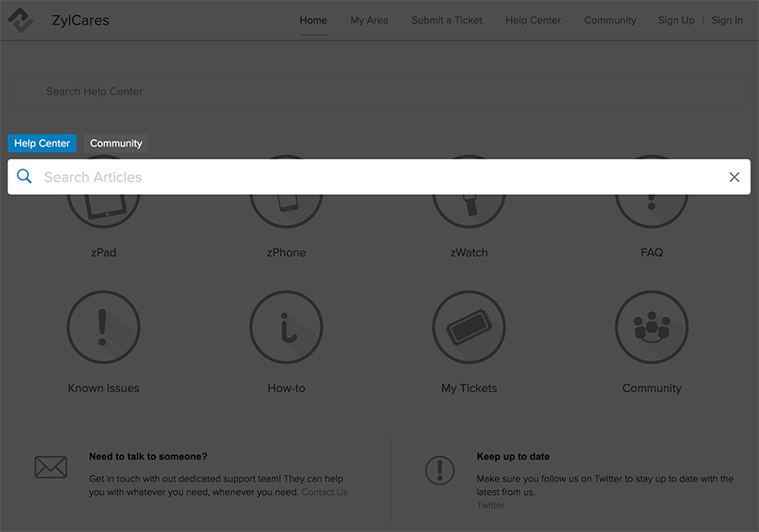Screen dimensions: 759x532
Task: Open the FAQ category icon
Action: click(652, 211)
